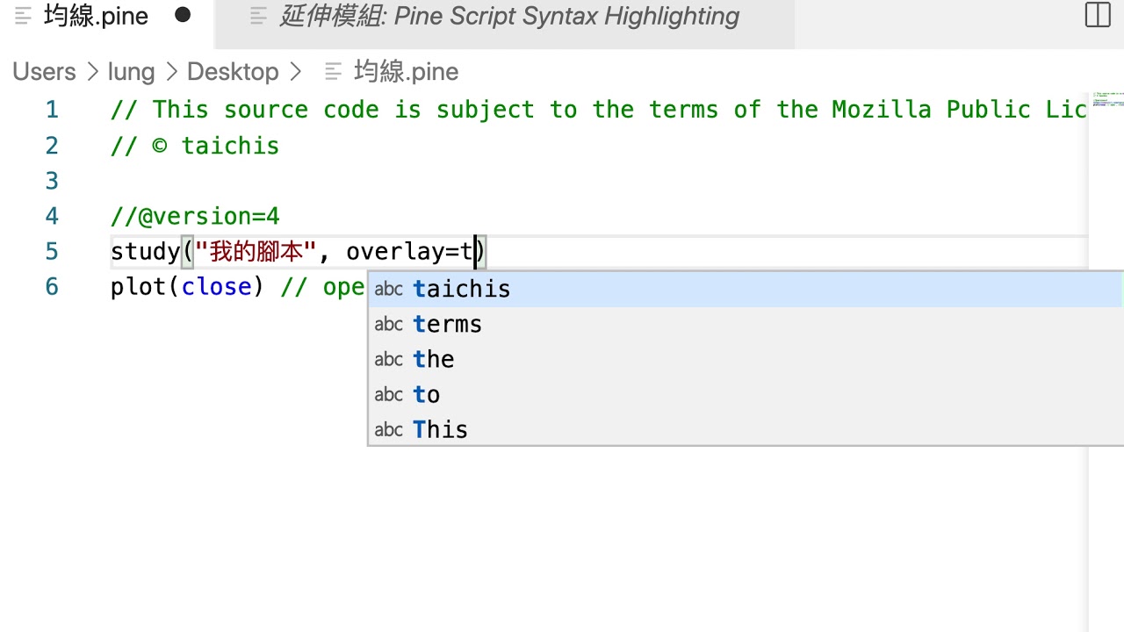
Task: Click line number 3 in the gutter
Action: coord(52,181)
